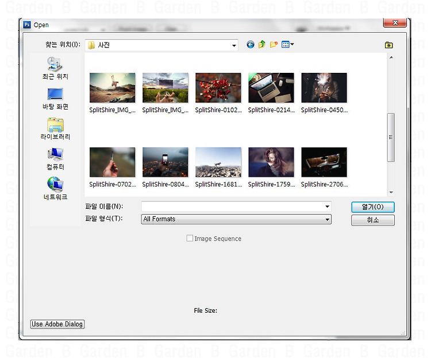Go to 바탕 화면 desktop
431x358 pixels.
click(x=55, y=99)
